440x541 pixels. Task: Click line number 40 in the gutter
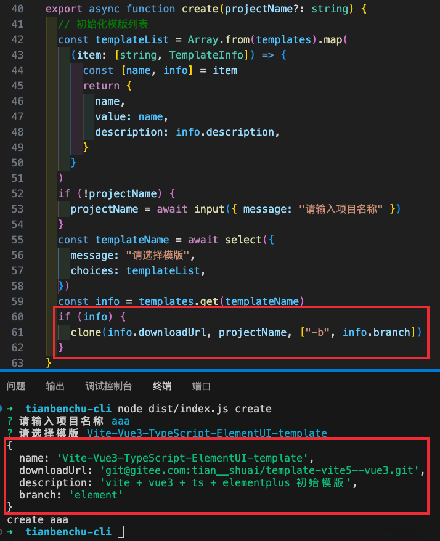(17, 9)
